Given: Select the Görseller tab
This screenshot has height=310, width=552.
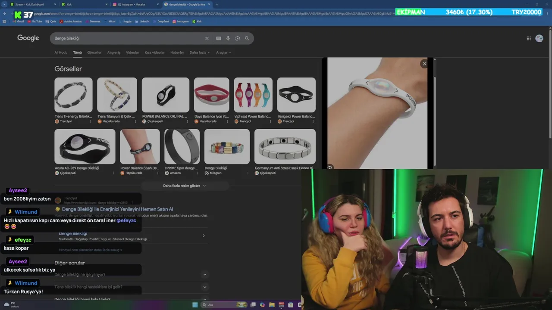Looking at the screenshot, I should [94, 53].
